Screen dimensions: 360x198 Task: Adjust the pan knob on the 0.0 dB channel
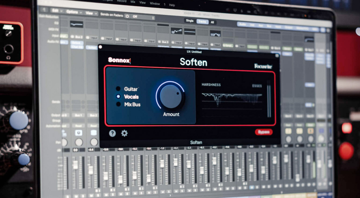pos(79,142)
